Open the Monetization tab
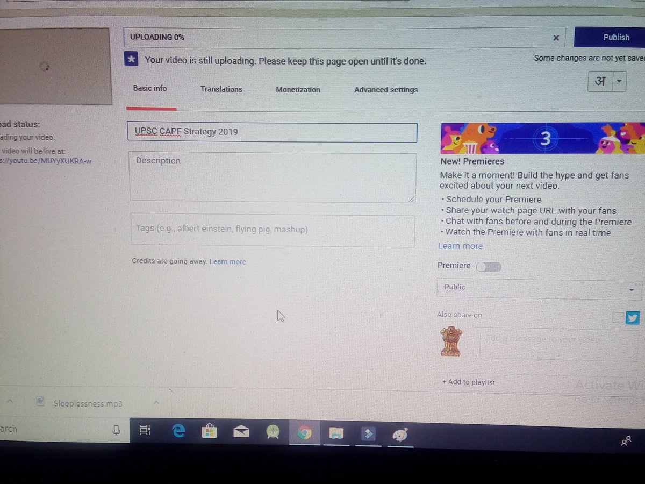The width and height of the screenshot is (645, 484). point(298,90)
